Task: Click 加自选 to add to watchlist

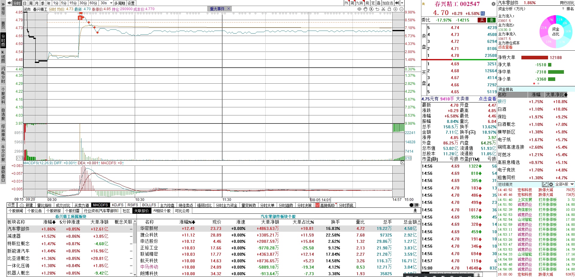Action: (388, 3)
